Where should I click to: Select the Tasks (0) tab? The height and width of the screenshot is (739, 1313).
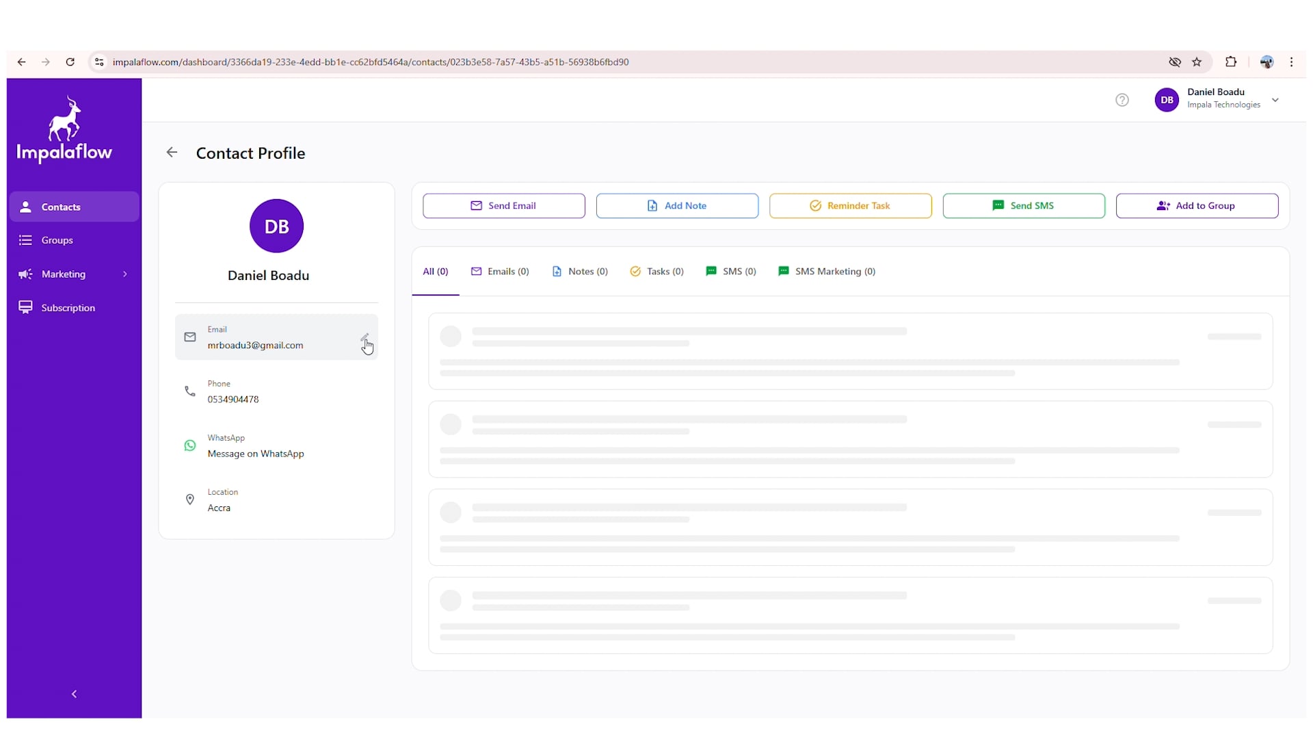click(x=656, y=272)
